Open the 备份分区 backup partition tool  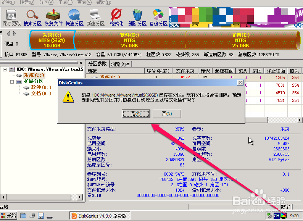pyautogui.click(x=158, y=17)
